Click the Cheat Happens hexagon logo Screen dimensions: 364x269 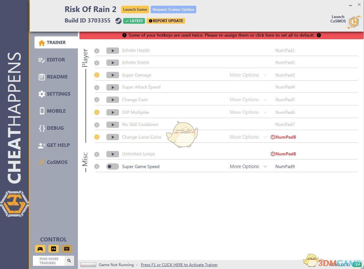14,204
